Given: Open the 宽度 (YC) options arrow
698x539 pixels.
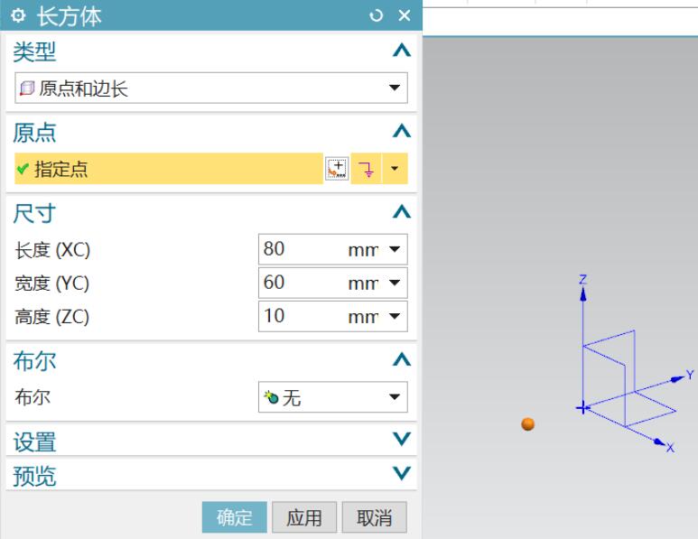Looking at the screenshot, I should click(395, 283).
